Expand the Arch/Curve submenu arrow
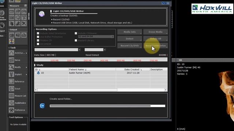 (26, 53)
